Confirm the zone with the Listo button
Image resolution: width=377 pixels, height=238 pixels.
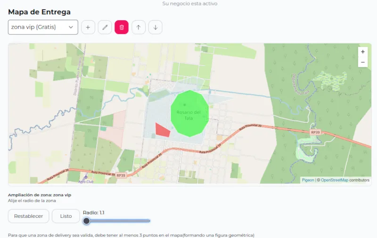[x=66, y=216]
